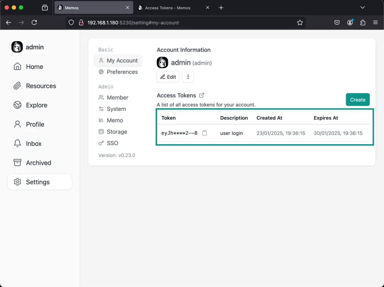Reload the page in the browser toolbar
The height and width of the screenshot is (287, 384).
[x=34, y=22]
